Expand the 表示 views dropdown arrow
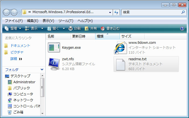Image resolution: width=189 pixels, height=118 pixels. 42,28
